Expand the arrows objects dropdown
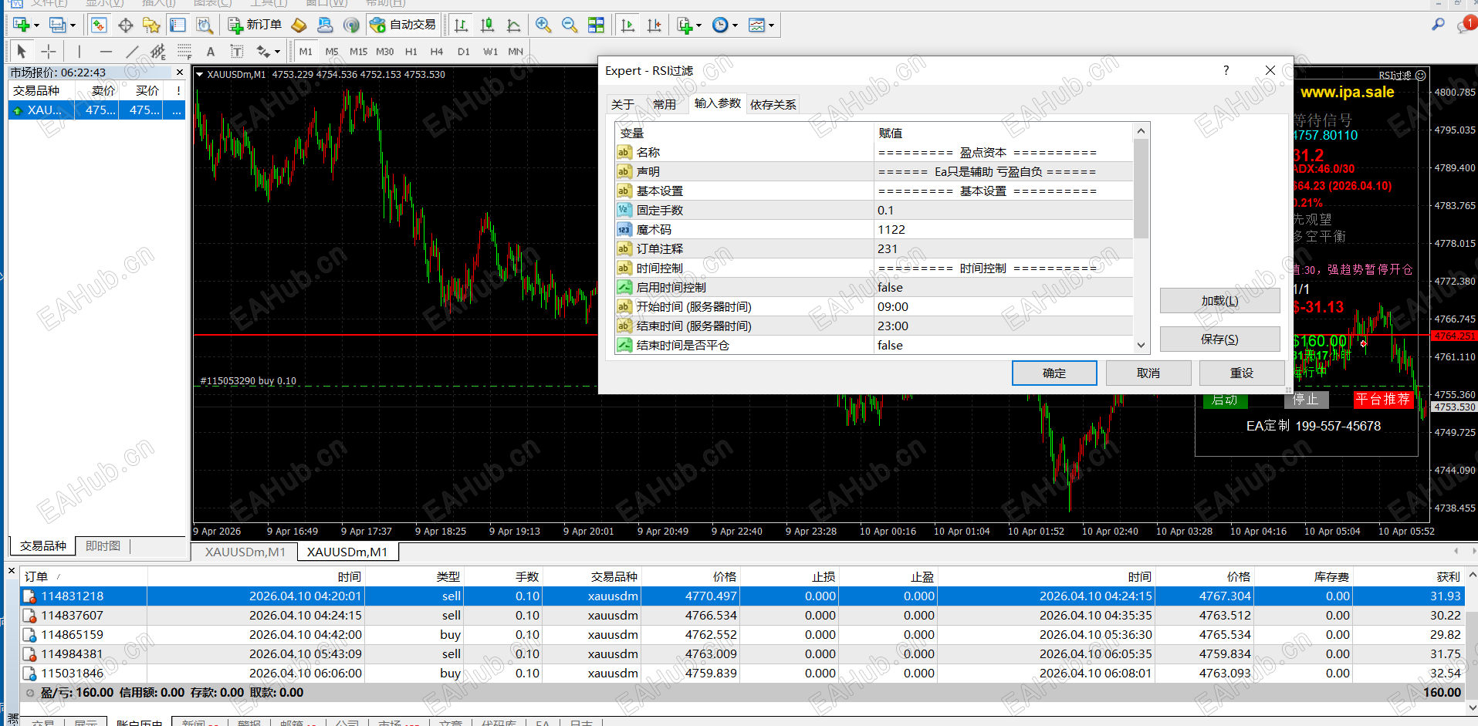Screen dimensions: 1478x726 (277, 52)
